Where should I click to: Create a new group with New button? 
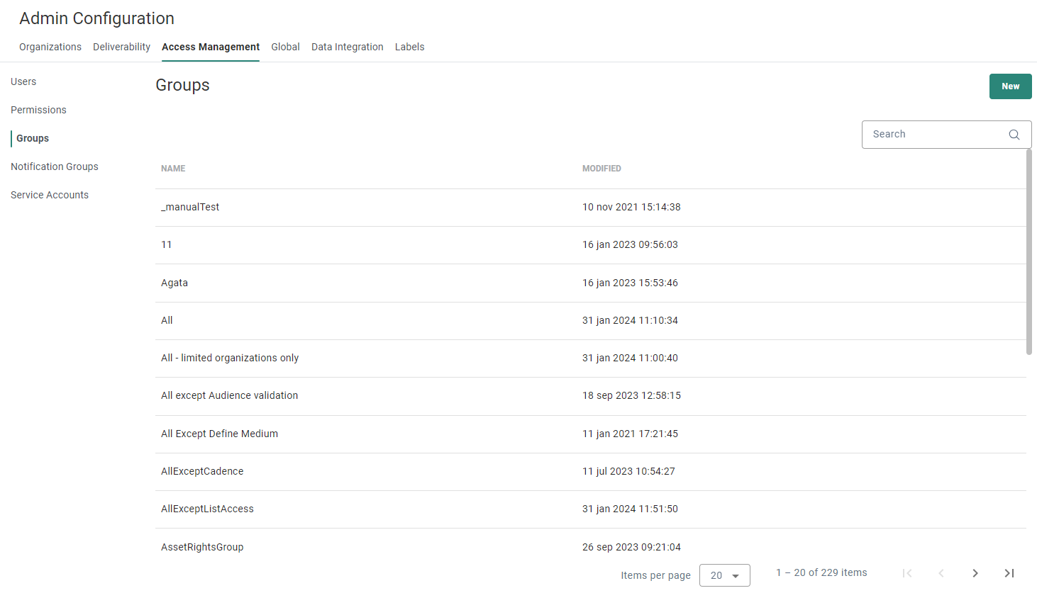1010,86
